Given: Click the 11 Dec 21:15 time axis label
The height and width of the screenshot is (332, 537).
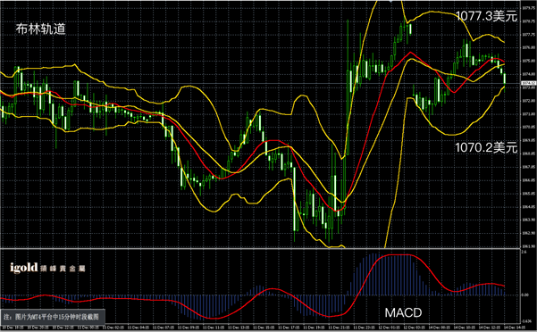Looking at the screenshot, I should tap(339, 328).
